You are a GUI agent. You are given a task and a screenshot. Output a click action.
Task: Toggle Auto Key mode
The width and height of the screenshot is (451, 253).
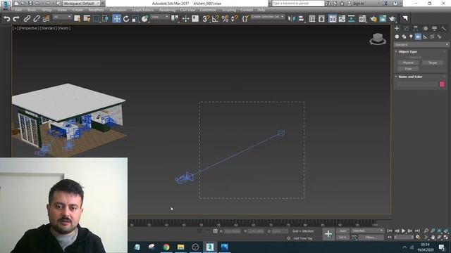tap(342, 231)
